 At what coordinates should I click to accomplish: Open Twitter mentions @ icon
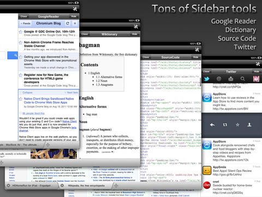pyautogui.click(x=219, y=79)
